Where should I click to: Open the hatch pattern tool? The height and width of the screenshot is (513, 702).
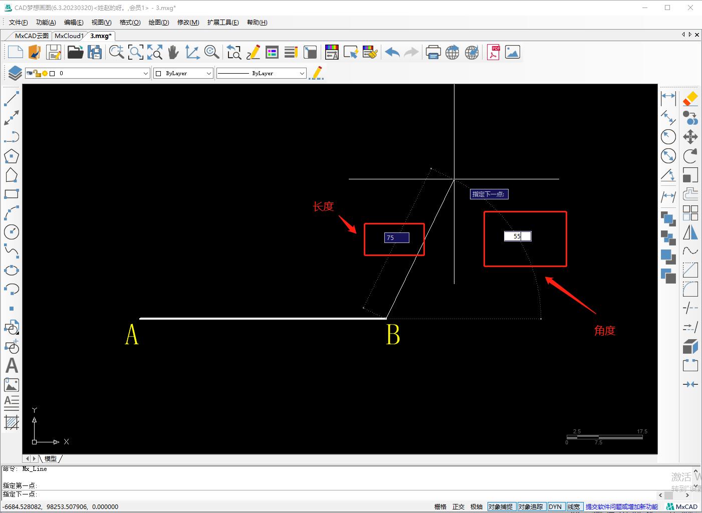pyautogui.click(x=12, y=423)
